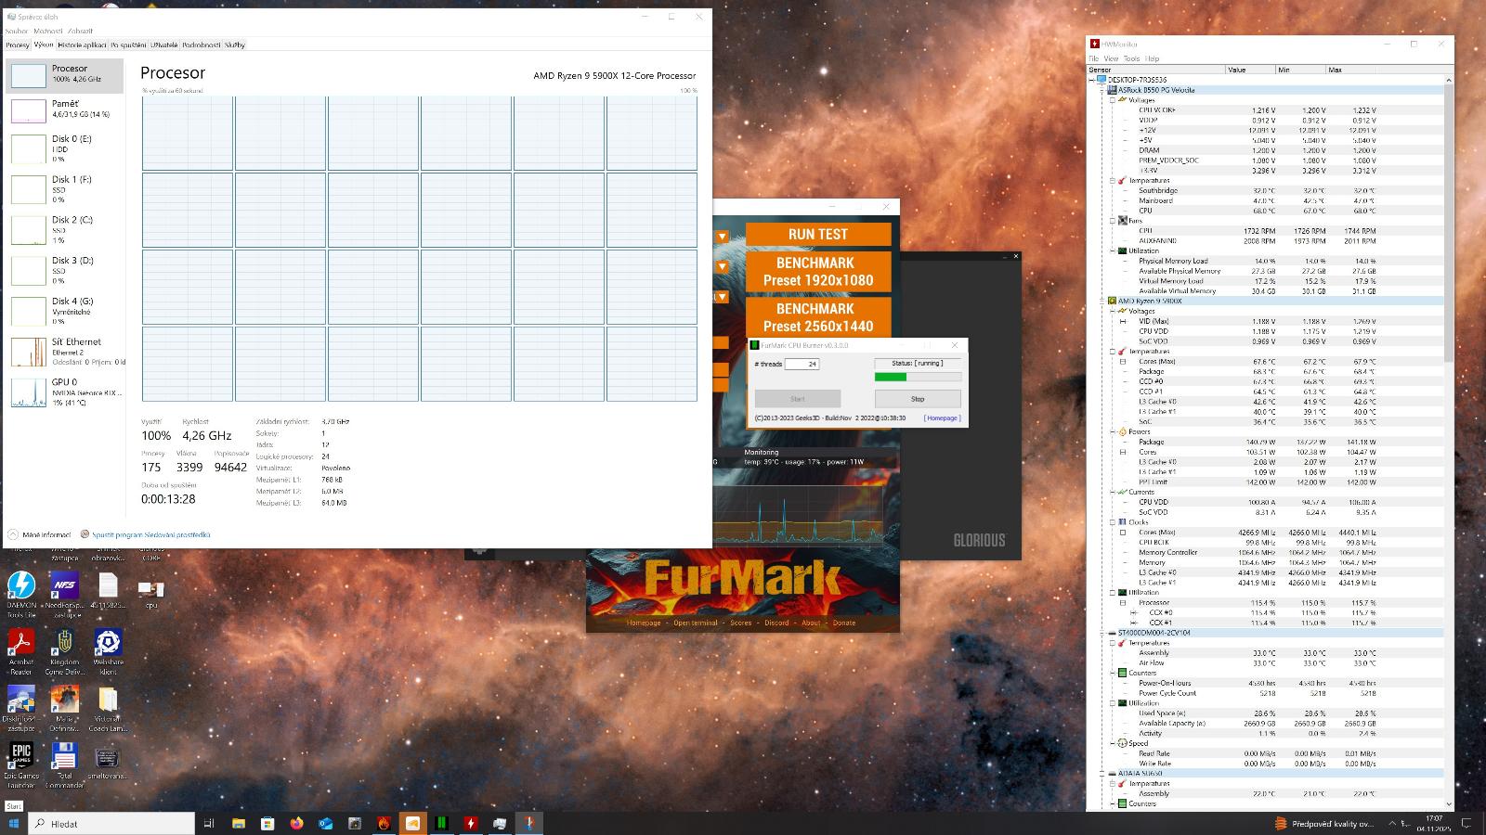Screen dimensions: 1486x835
Task: Click Firefox icon in the taskbar
Action: click(x=296, y=823)
